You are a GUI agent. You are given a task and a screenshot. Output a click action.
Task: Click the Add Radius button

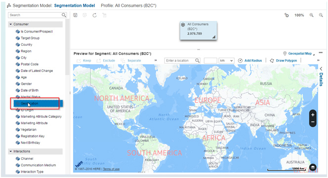(x=250, y=60)
